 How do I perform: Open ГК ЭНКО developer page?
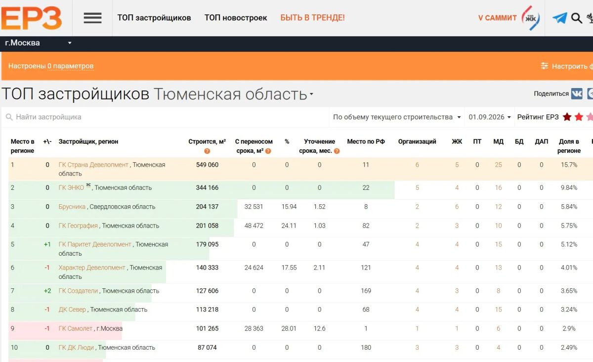pos(71,187)
